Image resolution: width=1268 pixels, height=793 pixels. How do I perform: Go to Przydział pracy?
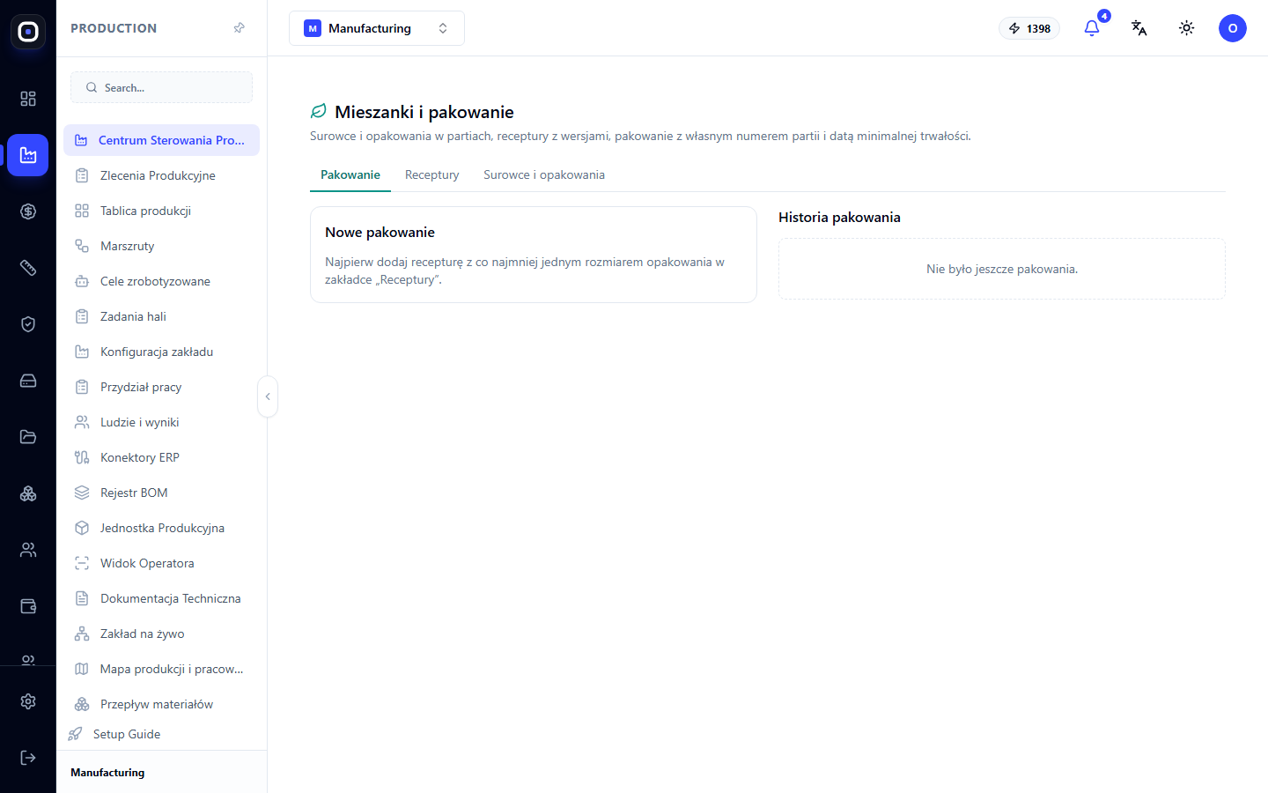(162, 387)
